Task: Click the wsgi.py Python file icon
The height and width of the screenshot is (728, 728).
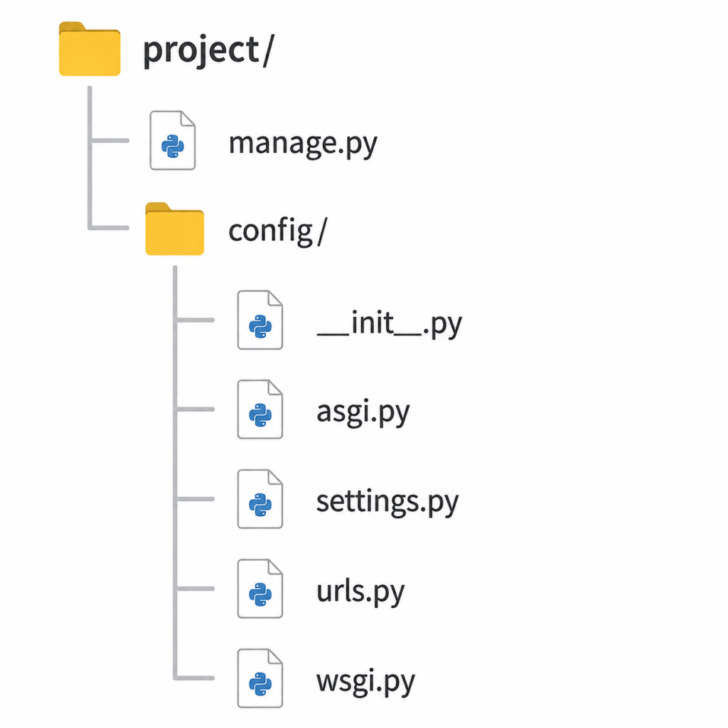Action: tap(260, 678)
